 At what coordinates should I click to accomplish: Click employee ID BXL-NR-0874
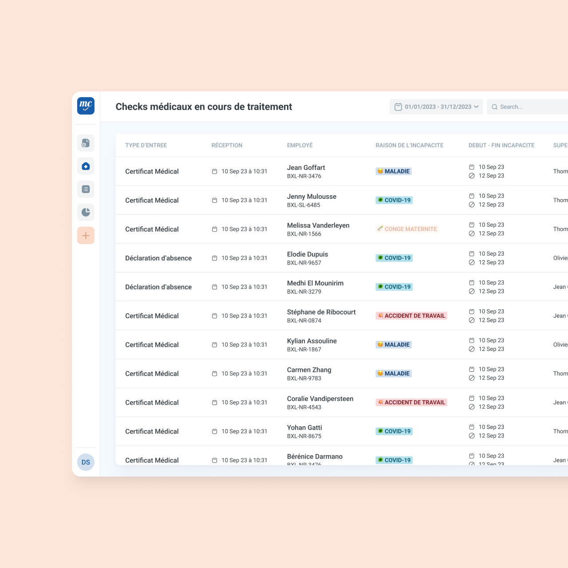(304, 320)
